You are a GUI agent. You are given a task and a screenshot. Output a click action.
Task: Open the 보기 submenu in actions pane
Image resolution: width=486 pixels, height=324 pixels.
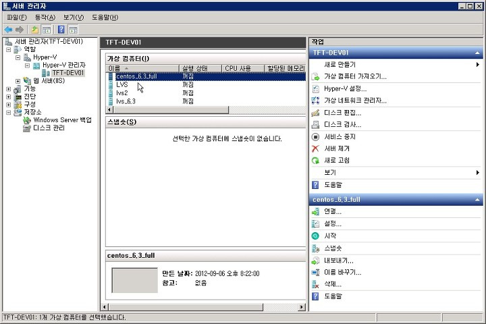pyautogui.click(x=396, y=172)
